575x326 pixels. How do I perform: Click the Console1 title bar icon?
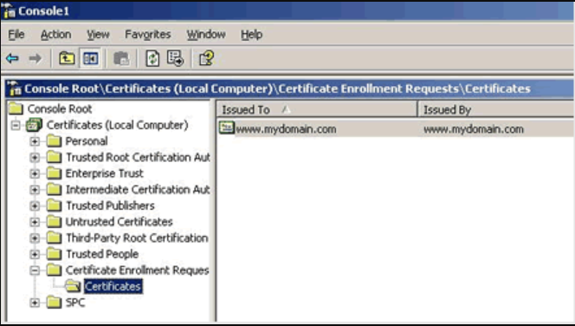(x=9, y=11)
